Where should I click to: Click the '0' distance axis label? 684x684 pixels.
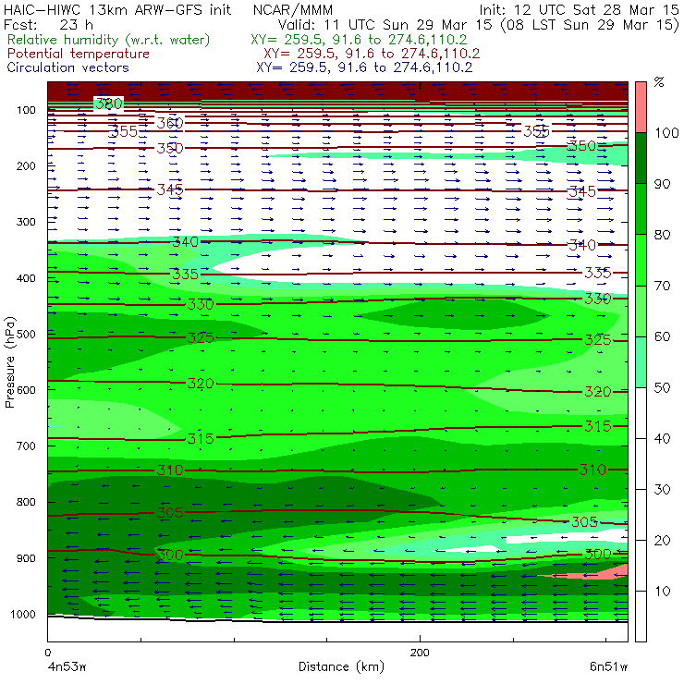(47, 653)
